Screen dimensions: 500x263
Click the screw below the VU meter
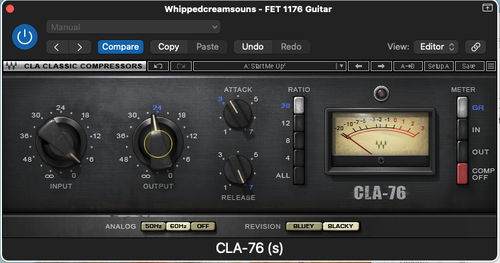381,160
